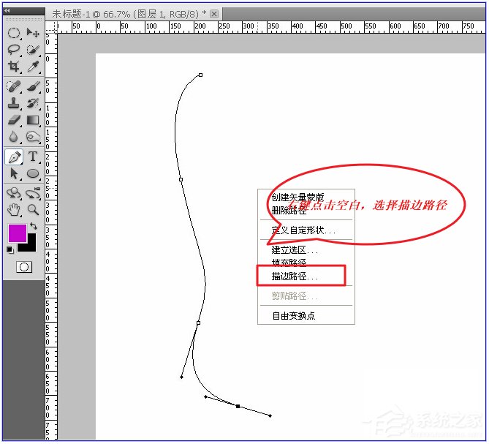Select the Hand tool
This screenshot has height=444, width=489.
coord(13,210)
